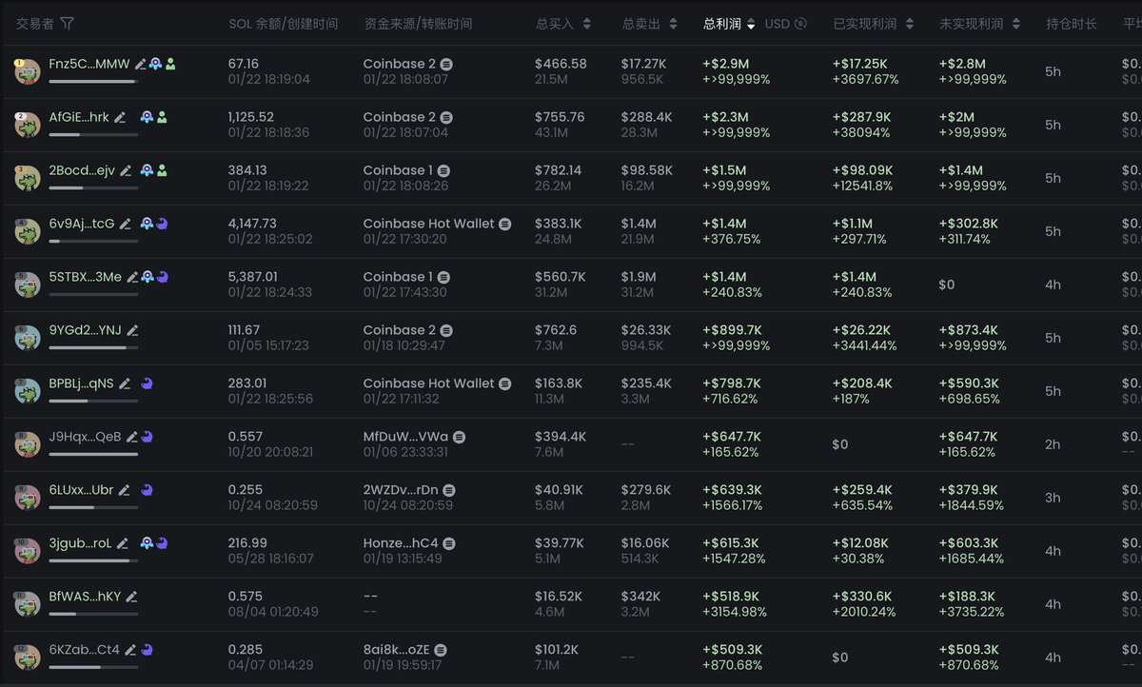Screen dimensions: 1142x687
Task: Click purple whale badge on BPBLj...qNS row
Action: 147,383
